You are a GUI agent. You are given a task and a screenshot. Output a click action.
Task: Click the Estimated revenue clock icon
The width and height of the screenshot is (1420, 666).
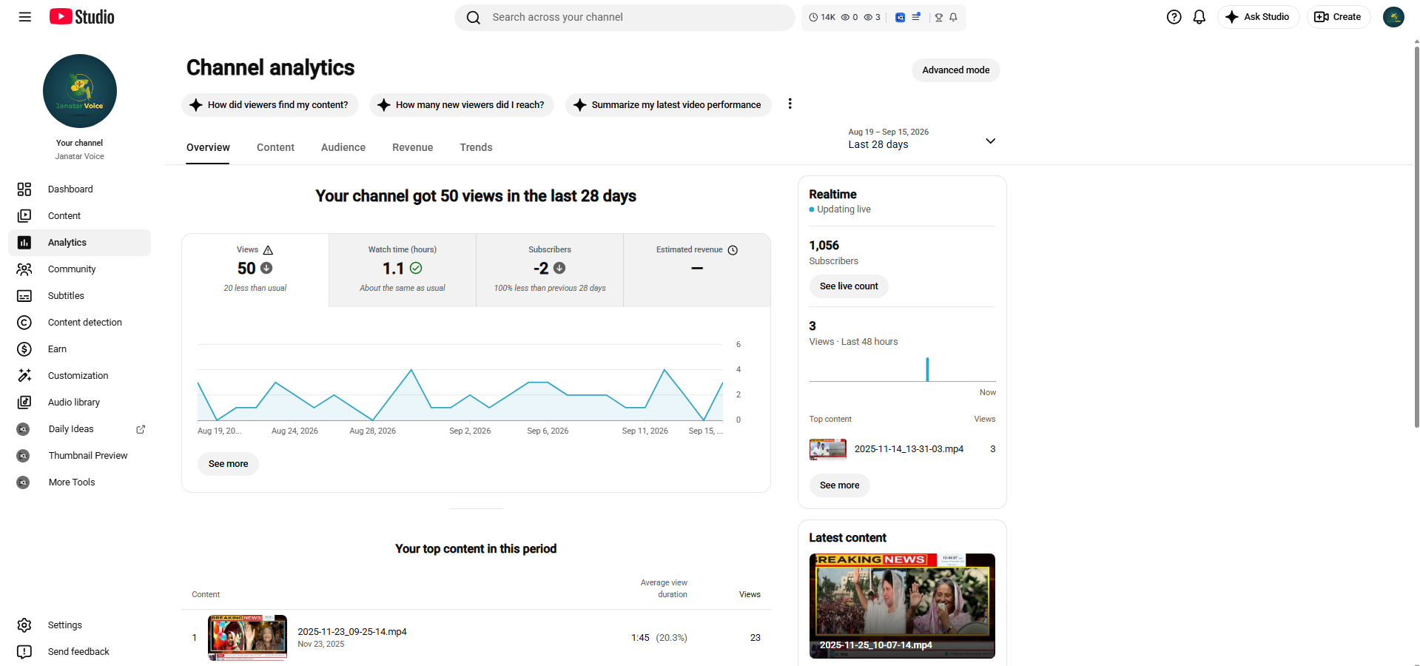pos(733,250)
